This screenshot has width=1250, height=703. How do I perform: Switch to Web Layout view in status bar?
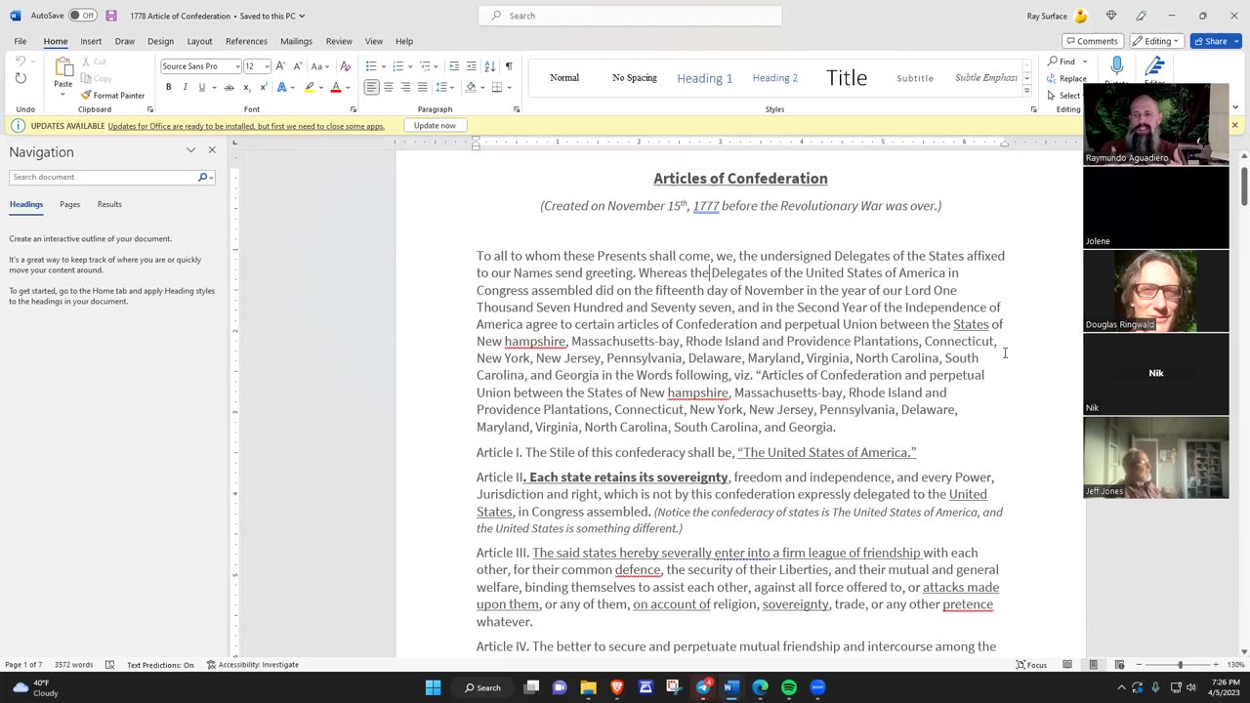tap(1120, 665)
